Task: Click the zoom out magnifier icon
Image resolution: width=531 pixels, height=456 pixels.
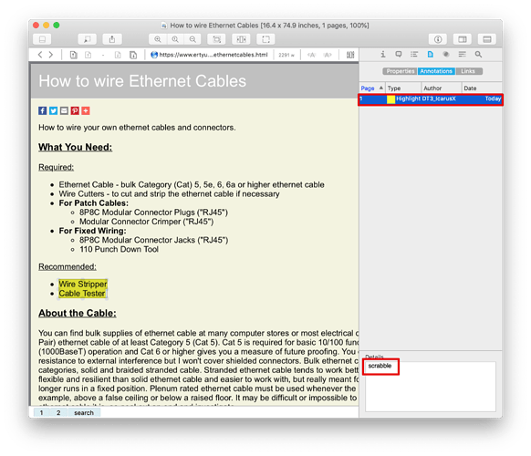Action: (x=193, y=39)
